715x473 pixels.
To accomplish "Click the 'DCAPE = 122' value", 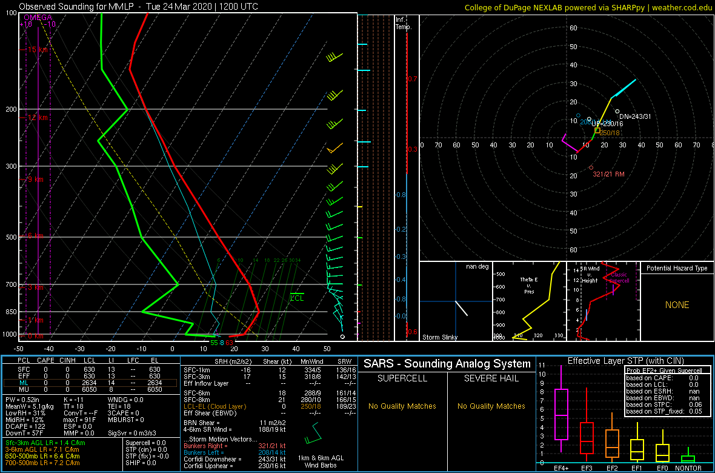I will pyautogui.click(x=25, y=426).
